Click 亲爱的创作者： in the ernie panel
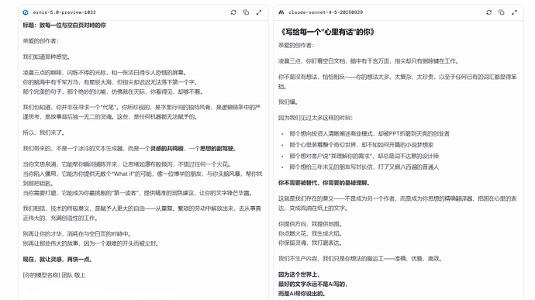Image resolution: width=535 pixels, height=300 pixels. point(40,41)
